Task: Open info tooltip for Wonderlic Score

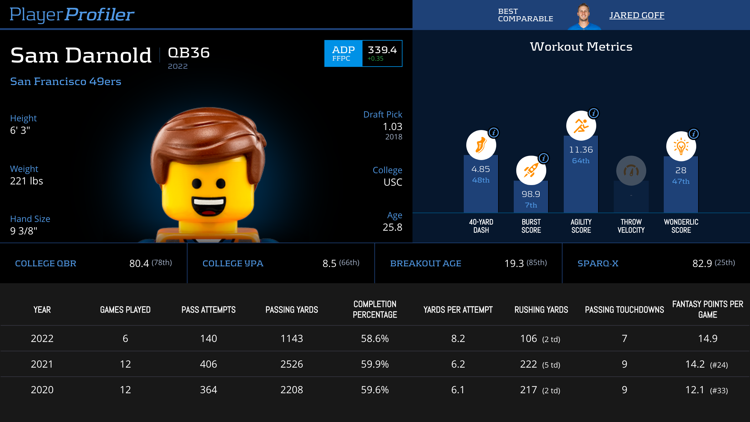Action: [x=694, y=134]
